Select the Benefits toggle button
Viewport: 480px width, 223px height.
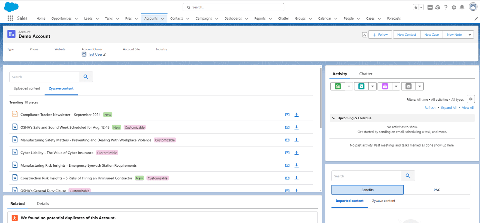coord(367,190)
